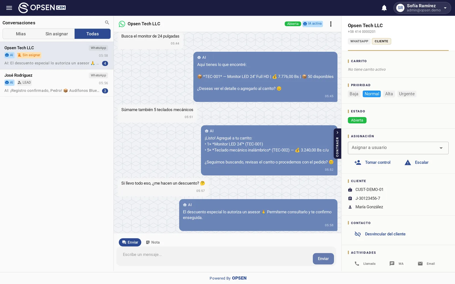Click the AI badge on José Rodríguez row
This screenshot has width=455, height=284.
pos(9,83)
